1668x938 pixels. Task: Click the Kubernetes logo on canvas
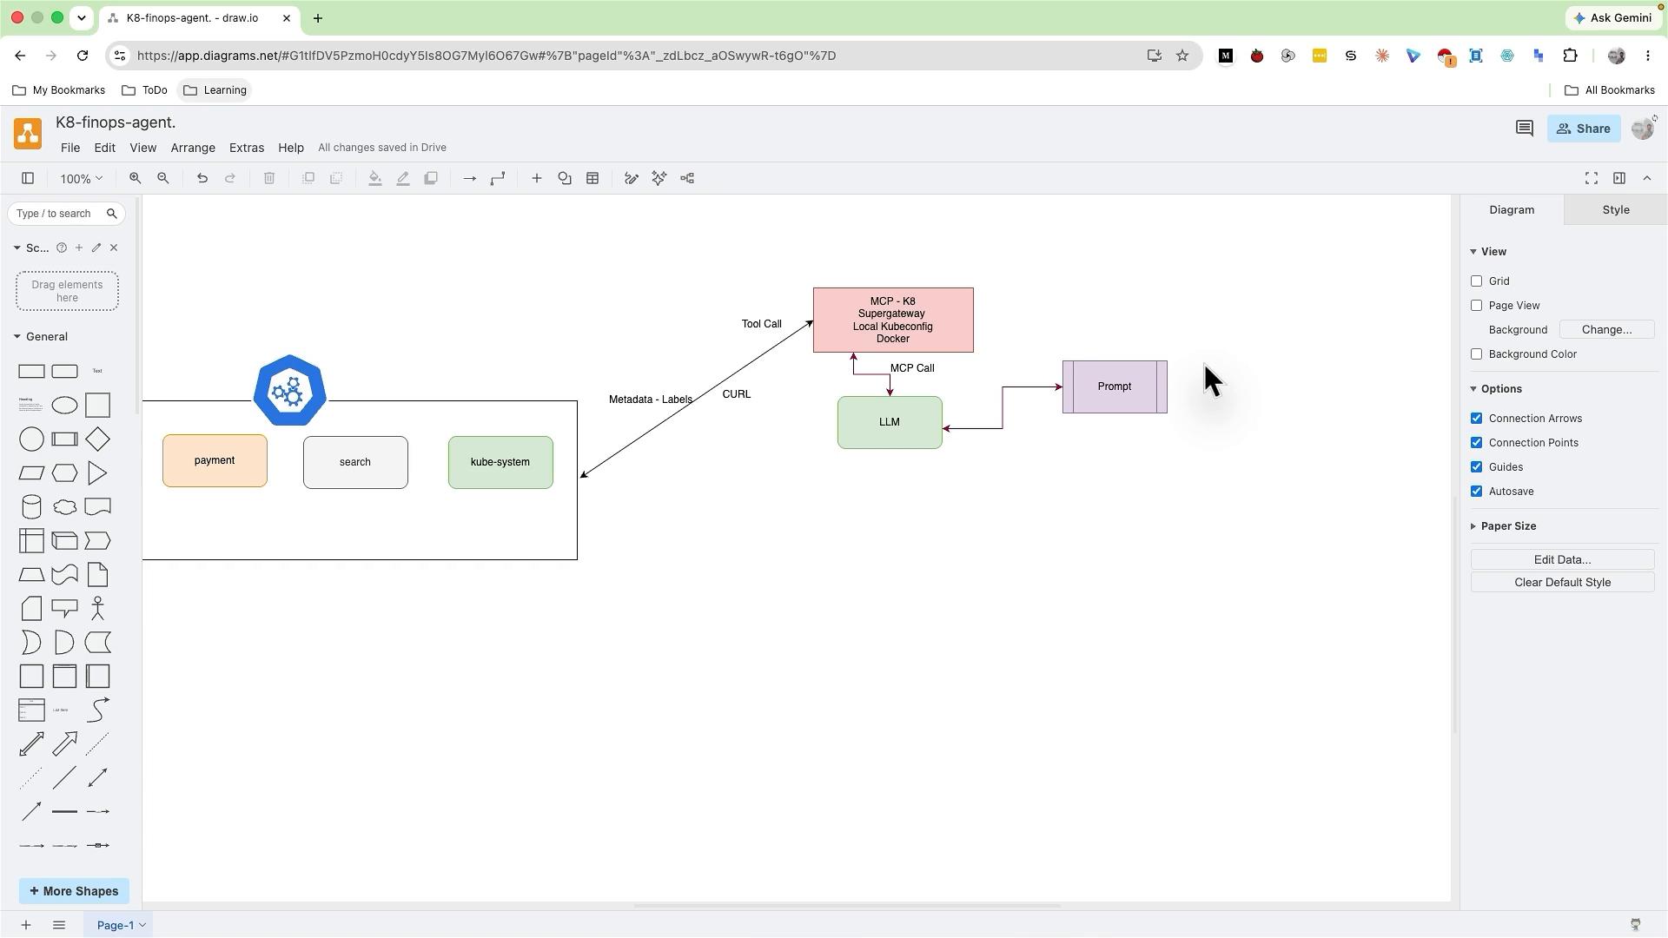pyautogui.click(x=290, y=390)
